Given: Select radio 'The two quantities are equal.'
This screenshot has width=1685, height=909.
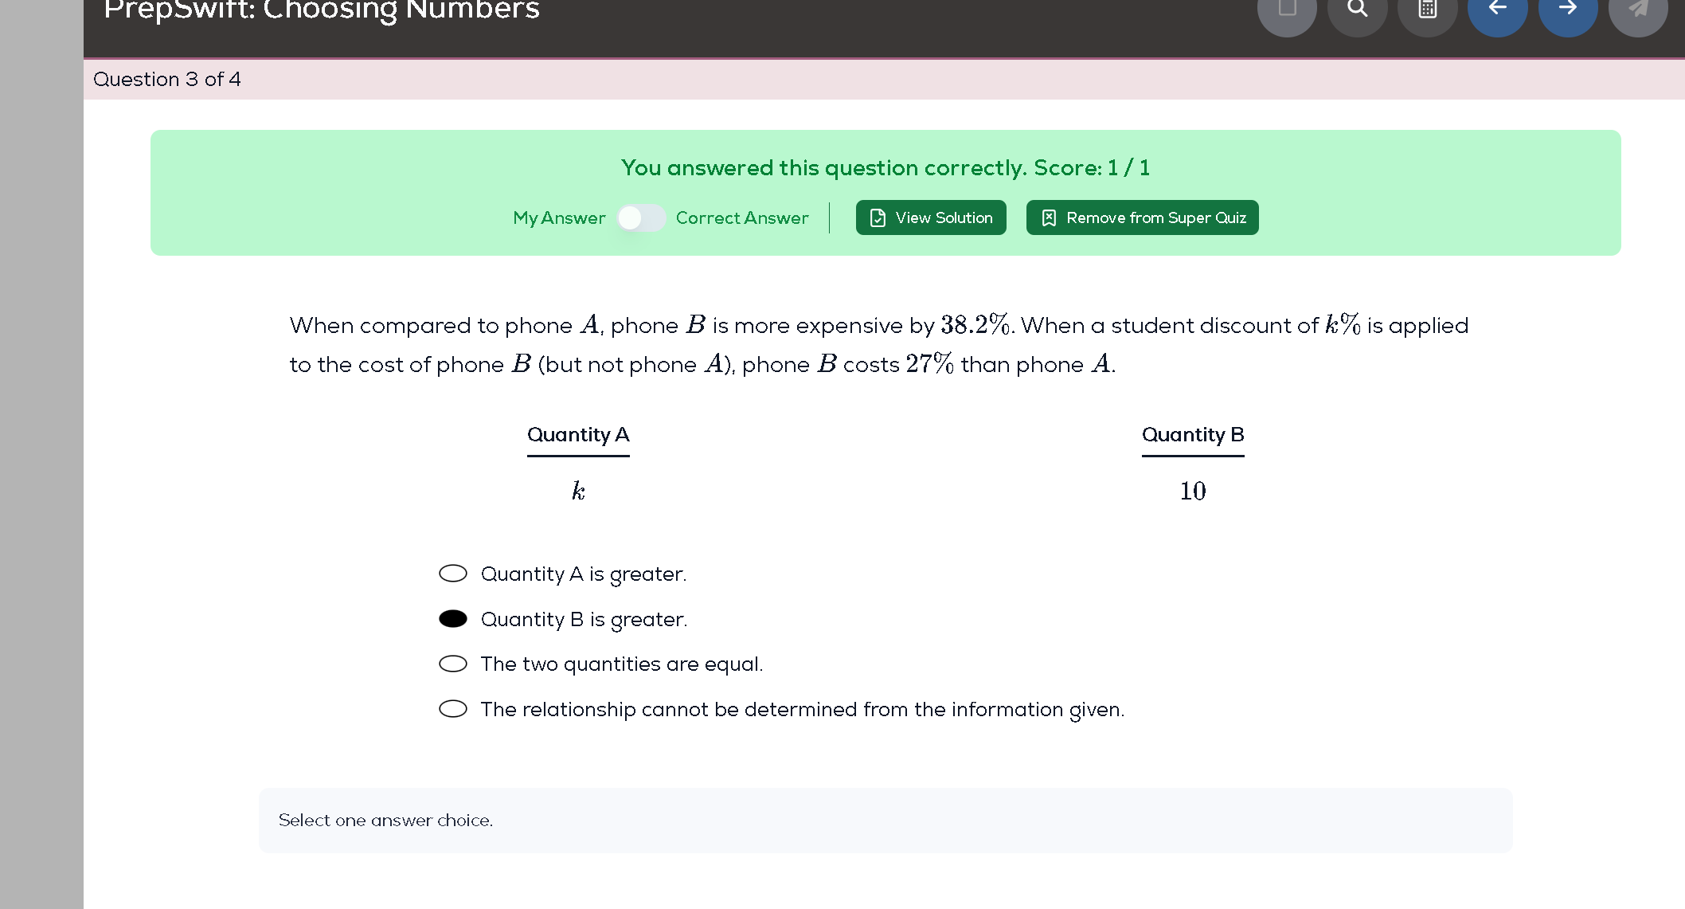Looking at the screenshot, I should tap(453, 664).
